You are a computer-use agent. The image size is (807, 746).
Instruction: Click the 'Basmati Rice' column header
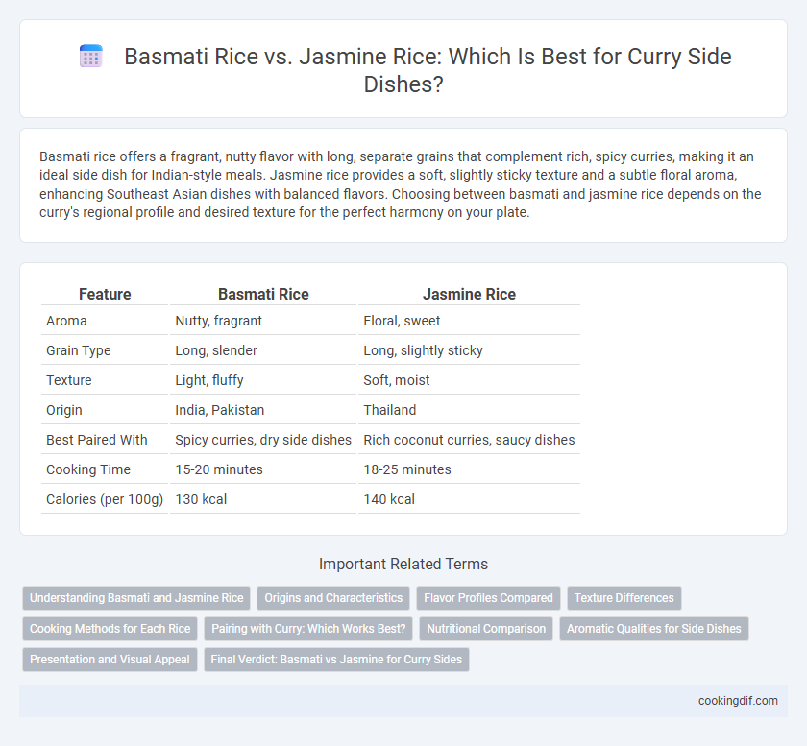(263, 294)
